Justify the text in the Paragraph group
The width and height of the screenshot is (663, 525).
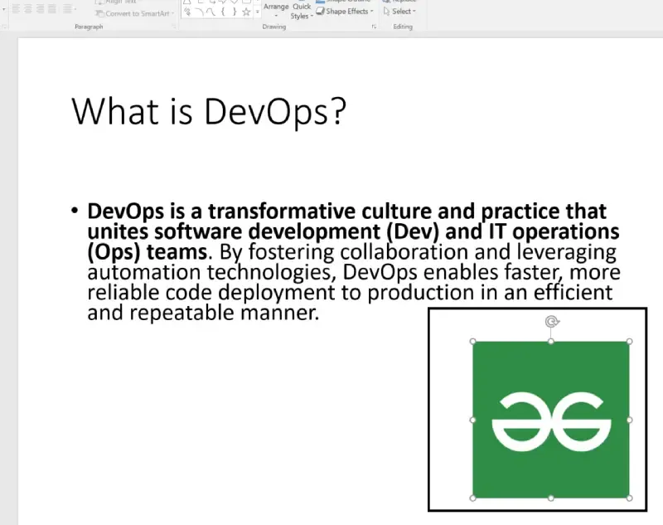coord(51,8)
